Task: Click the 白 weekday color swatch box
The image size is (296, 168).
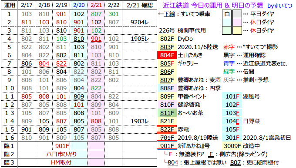Action: coord(227,14)
